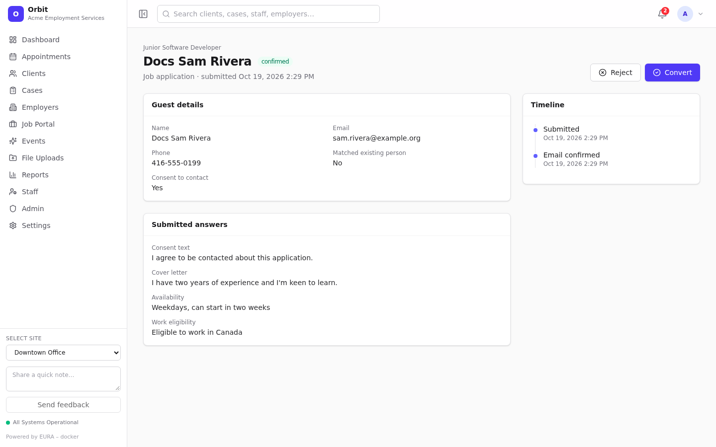This screenshot has height=447, width=716.
Task: Click the Eligible to work in Canada answer
Action: pyautogui.click(x=197, y=332)
